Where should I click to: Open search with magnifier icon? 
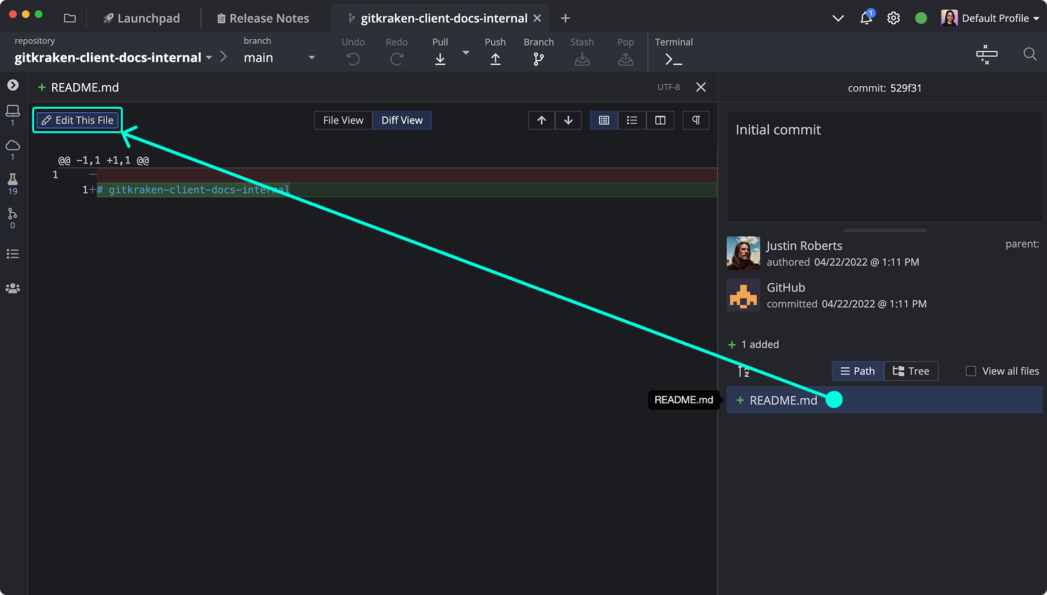point(1030,54)
